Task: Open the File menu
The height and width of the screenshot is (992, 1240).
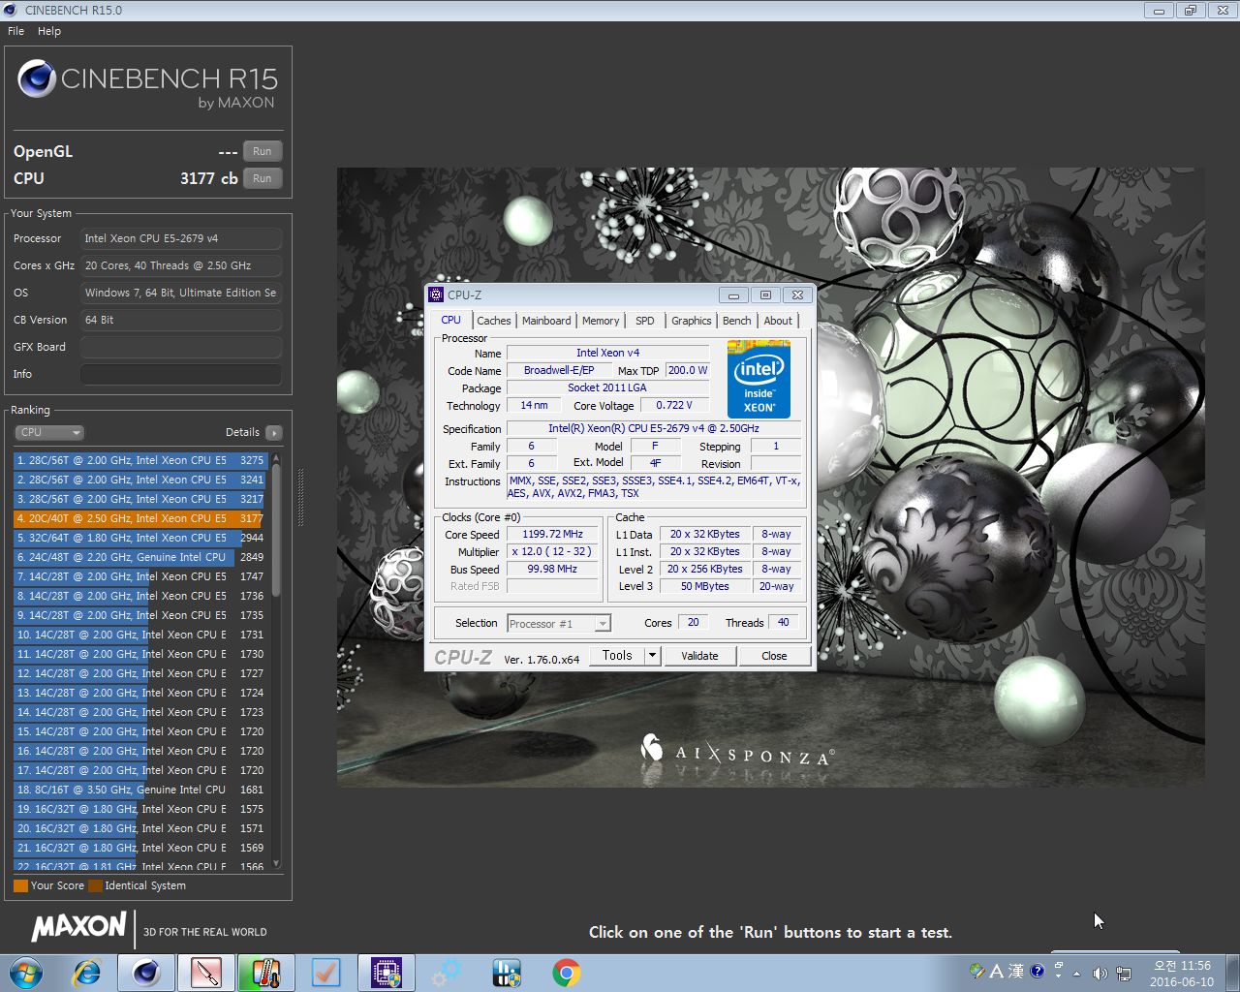Action: 16,31
